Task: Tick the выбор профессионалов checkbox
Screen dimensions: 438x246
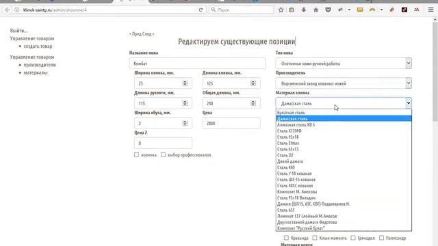Action: [163, 154]
